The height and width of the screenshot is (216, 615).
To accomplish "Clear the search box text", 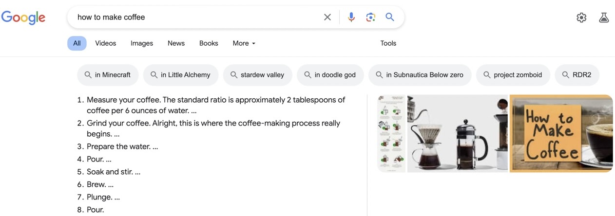I will pos(327,18).
